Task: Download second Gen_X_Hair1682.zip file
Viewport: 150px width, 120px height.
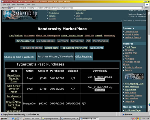Action: 100,90
